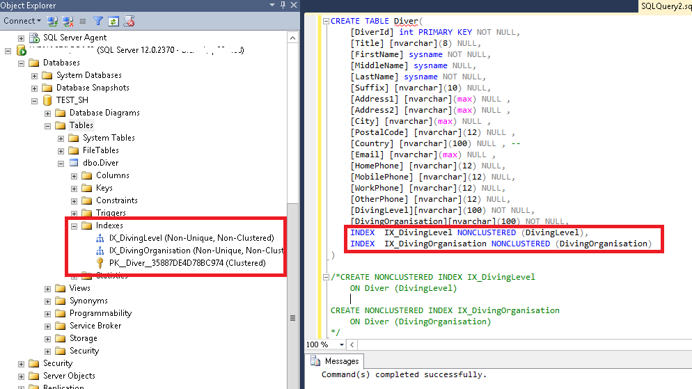Viewport: 692px width, 389px height.
Task: Open the 100 % zoom dropdown
Action: (341, 344)
